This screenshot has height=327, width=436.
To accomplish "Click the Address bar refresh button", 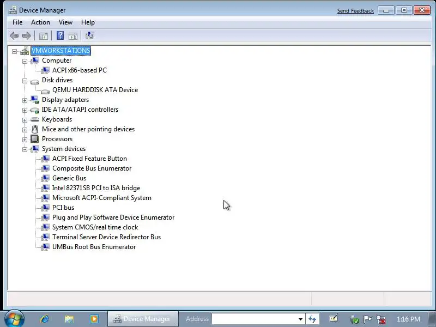I will coord(312,319).
